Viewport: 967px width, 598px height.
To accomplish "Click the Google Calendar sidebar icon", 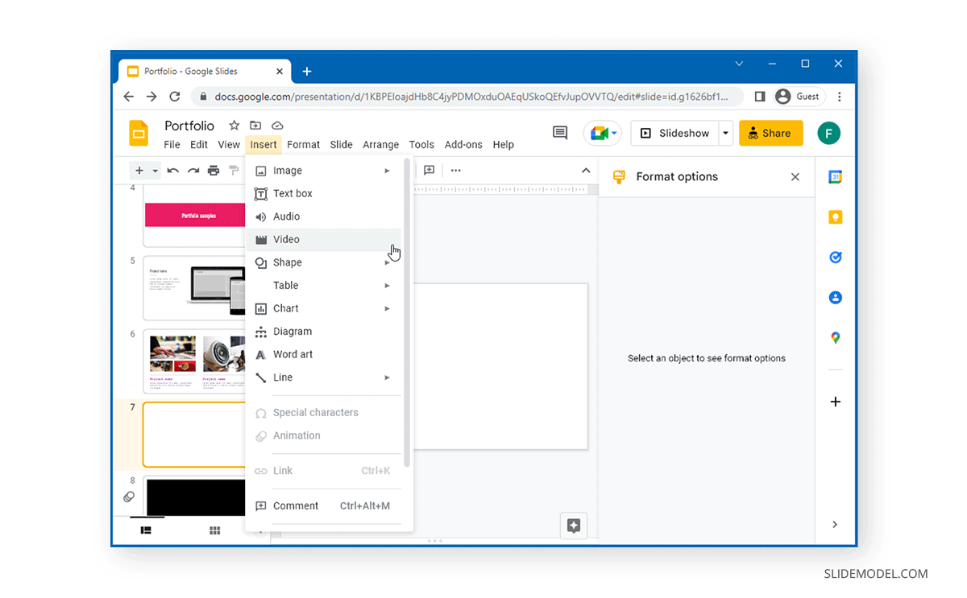I will [x=835, y=178].
